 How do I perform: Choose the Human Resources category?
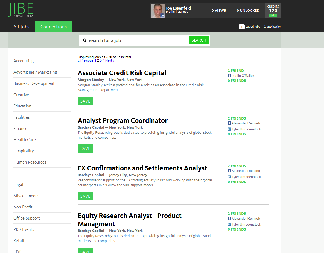(30, 162)
